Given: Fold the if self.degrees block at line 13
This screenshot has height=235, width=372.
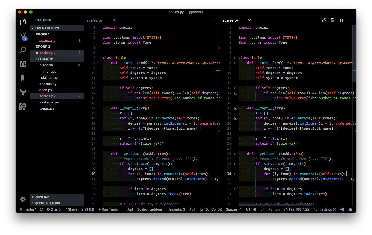Looking at the screenshot, I should [x=236, y=88].
